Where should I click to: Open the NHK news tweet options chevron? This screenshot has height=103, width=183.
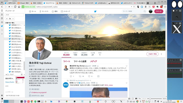(x=126, y=83)
